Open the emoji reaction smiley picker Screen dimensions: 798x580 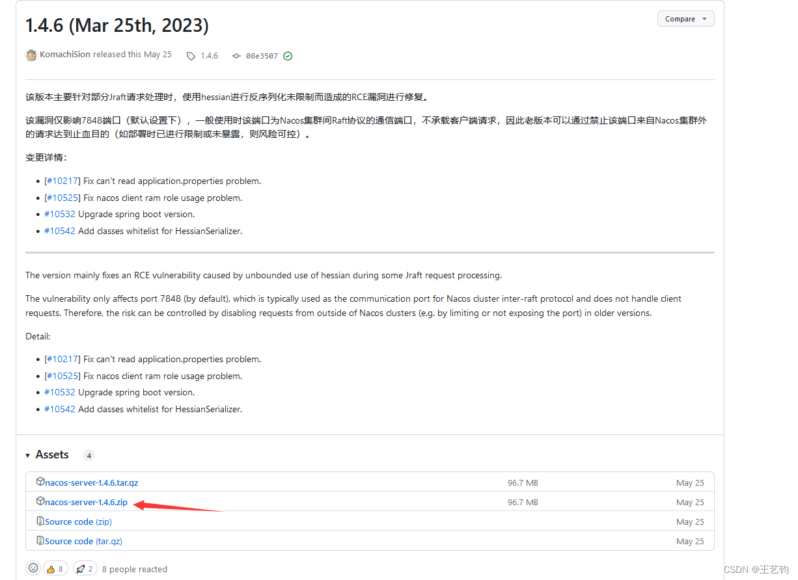coord(33,567)
